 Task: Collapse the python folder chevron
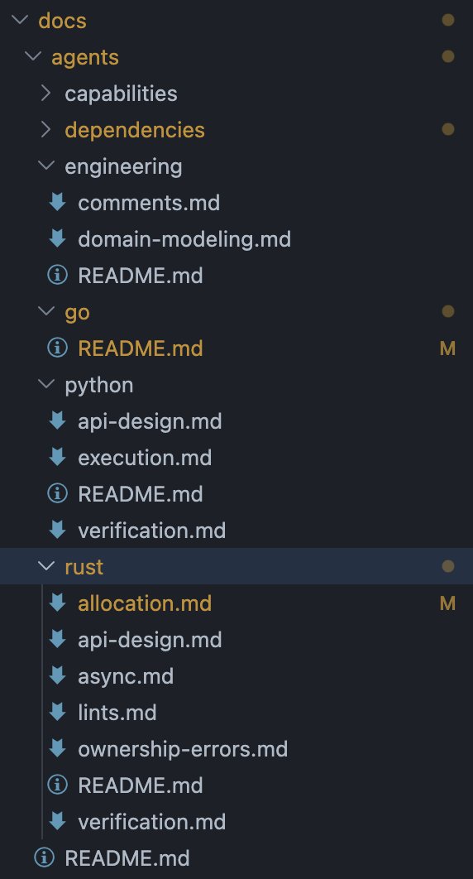coord(46,385)
